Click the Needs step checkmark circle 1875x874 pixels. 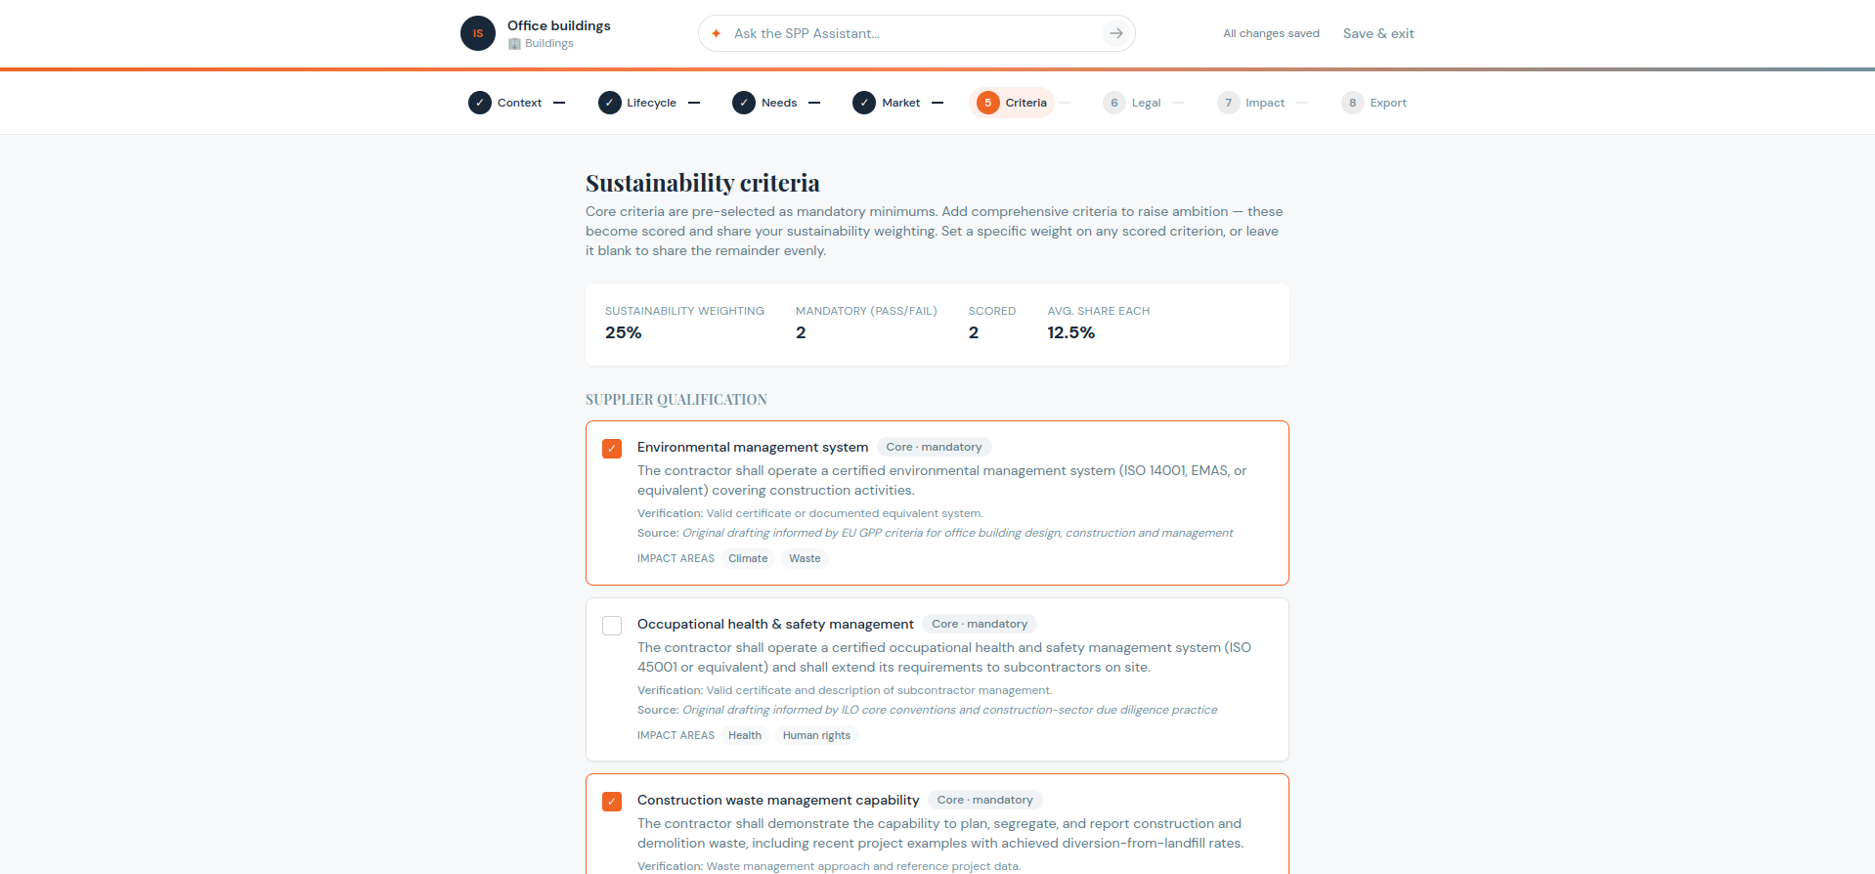744,103
